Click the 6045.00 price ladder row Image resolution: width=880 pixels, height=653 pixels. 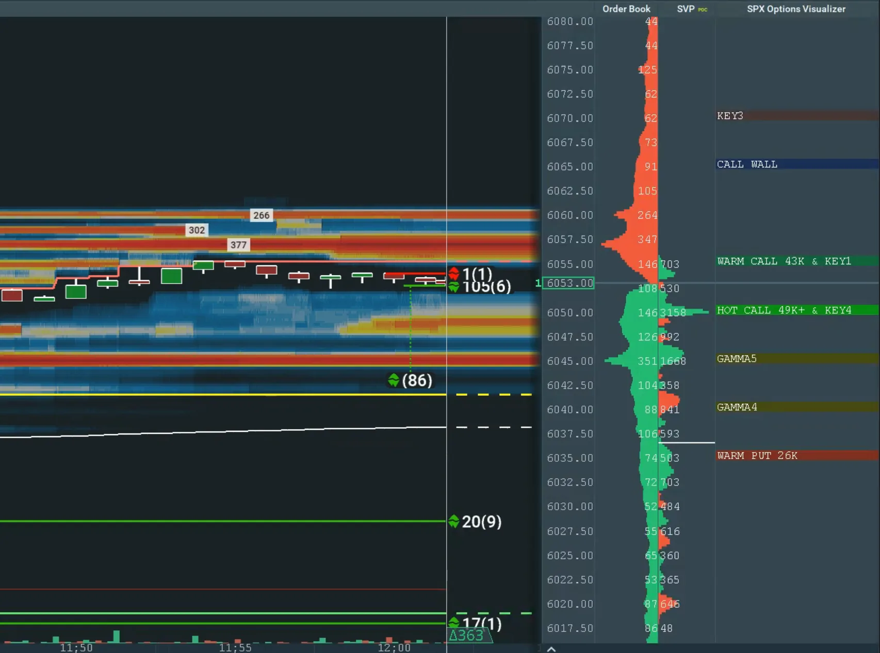pyautogui.click(x=570, y=361)
